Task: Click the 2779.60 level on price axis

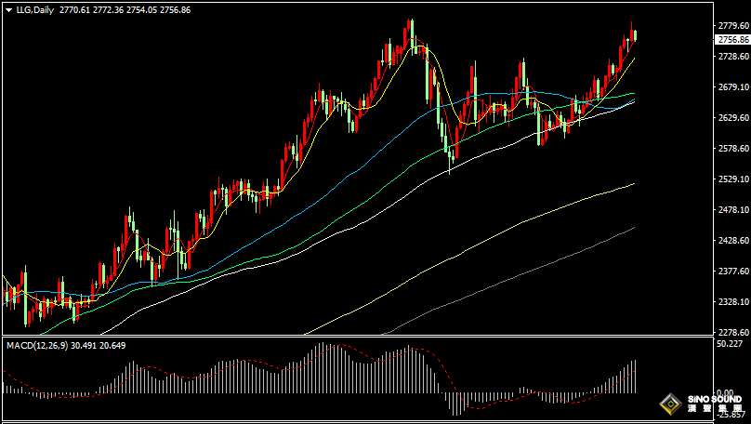Action: tap(733, 26)
